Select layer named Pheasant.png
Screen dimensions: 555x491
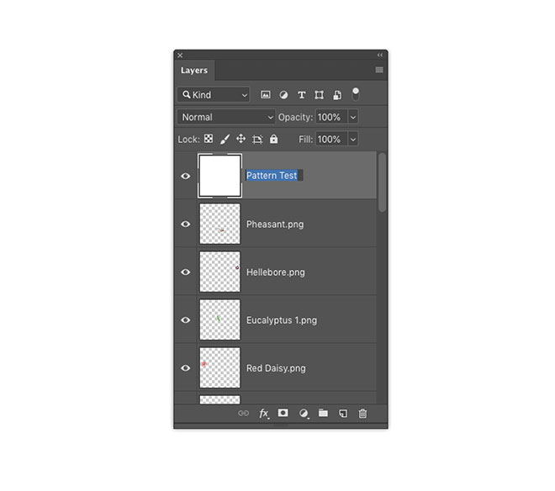pos(275,224)
